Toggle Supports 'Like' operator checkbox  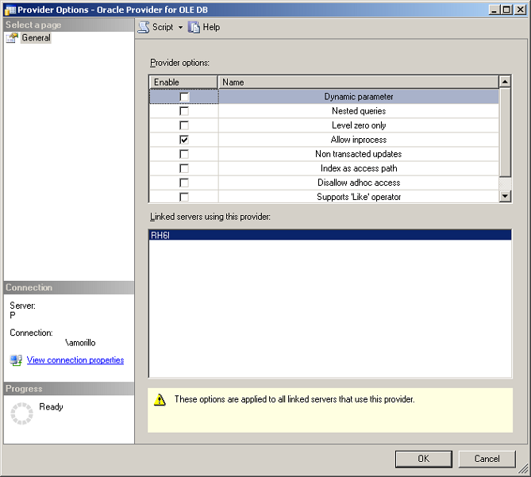tap(184, 197)
